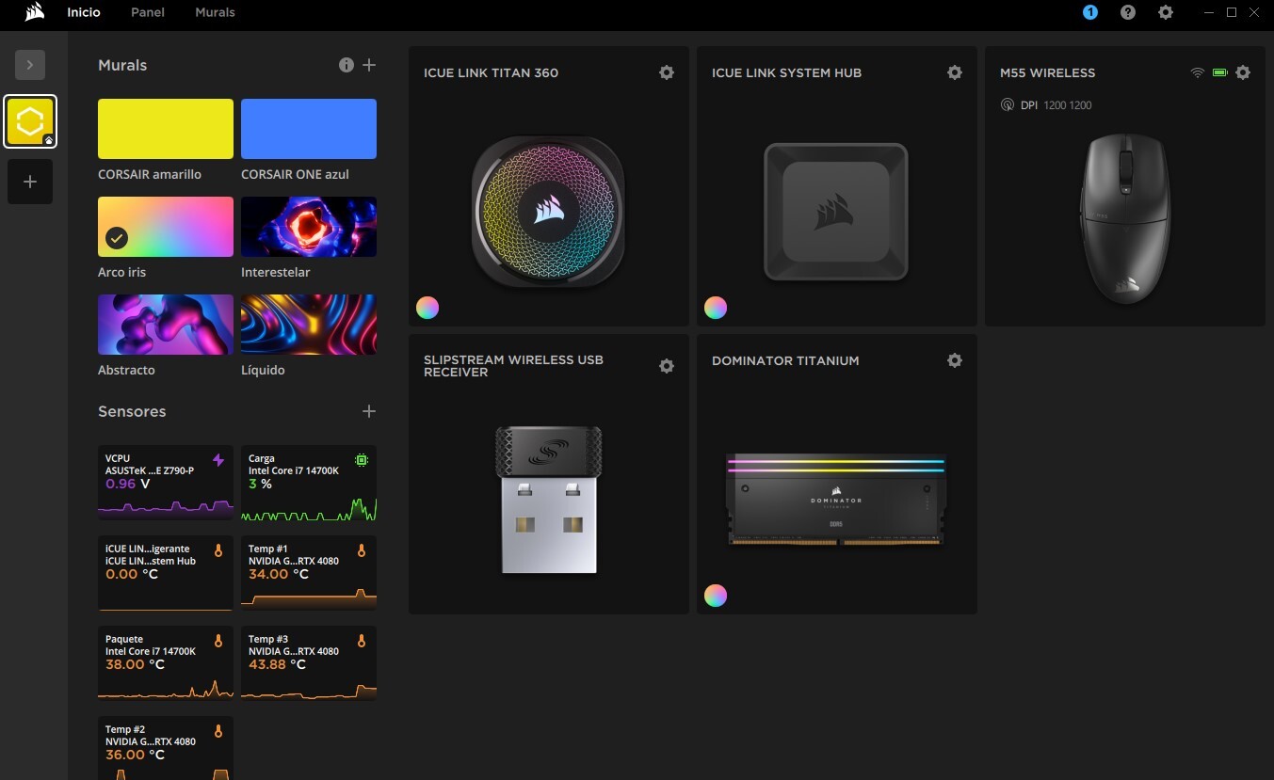Click rainbow lighting swatch on SYSTEM HUB card
The height and width of the screenshot is (780, 1274).
[x=716, y=308]
